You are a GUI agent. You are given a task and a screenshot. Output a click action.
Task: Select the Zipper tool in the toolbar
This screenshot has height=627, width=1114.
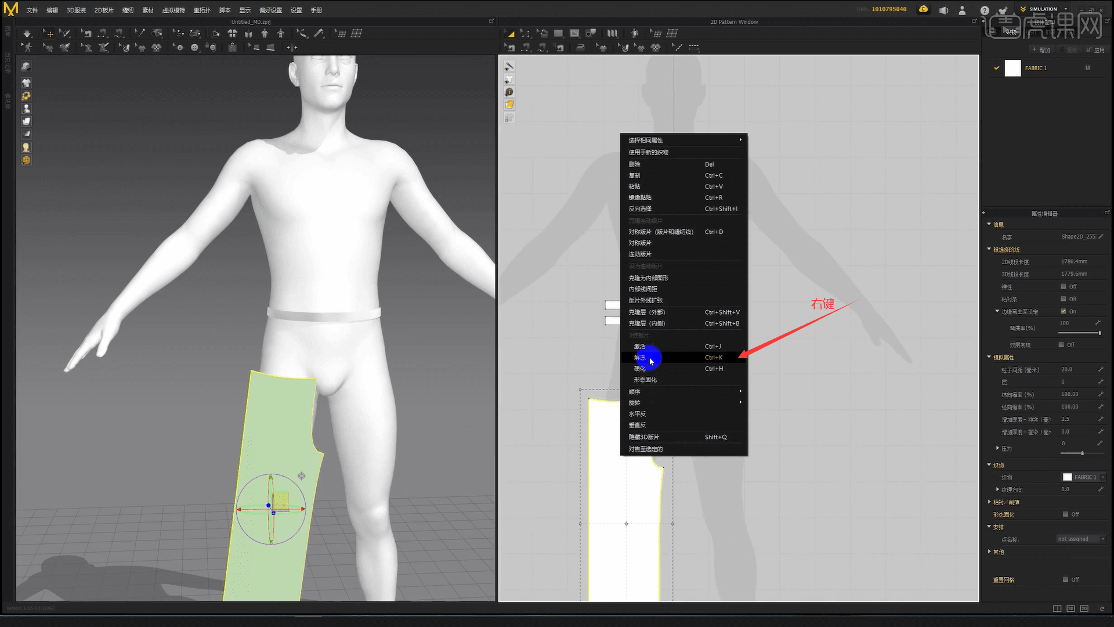[x=232, y=48]
